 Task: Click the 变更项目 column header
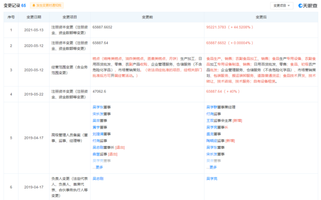(70, 17)
